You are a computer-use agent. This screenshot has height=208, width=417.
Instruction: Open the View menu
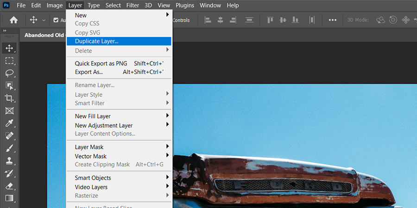pyautogui.click(x=164, y=5)
